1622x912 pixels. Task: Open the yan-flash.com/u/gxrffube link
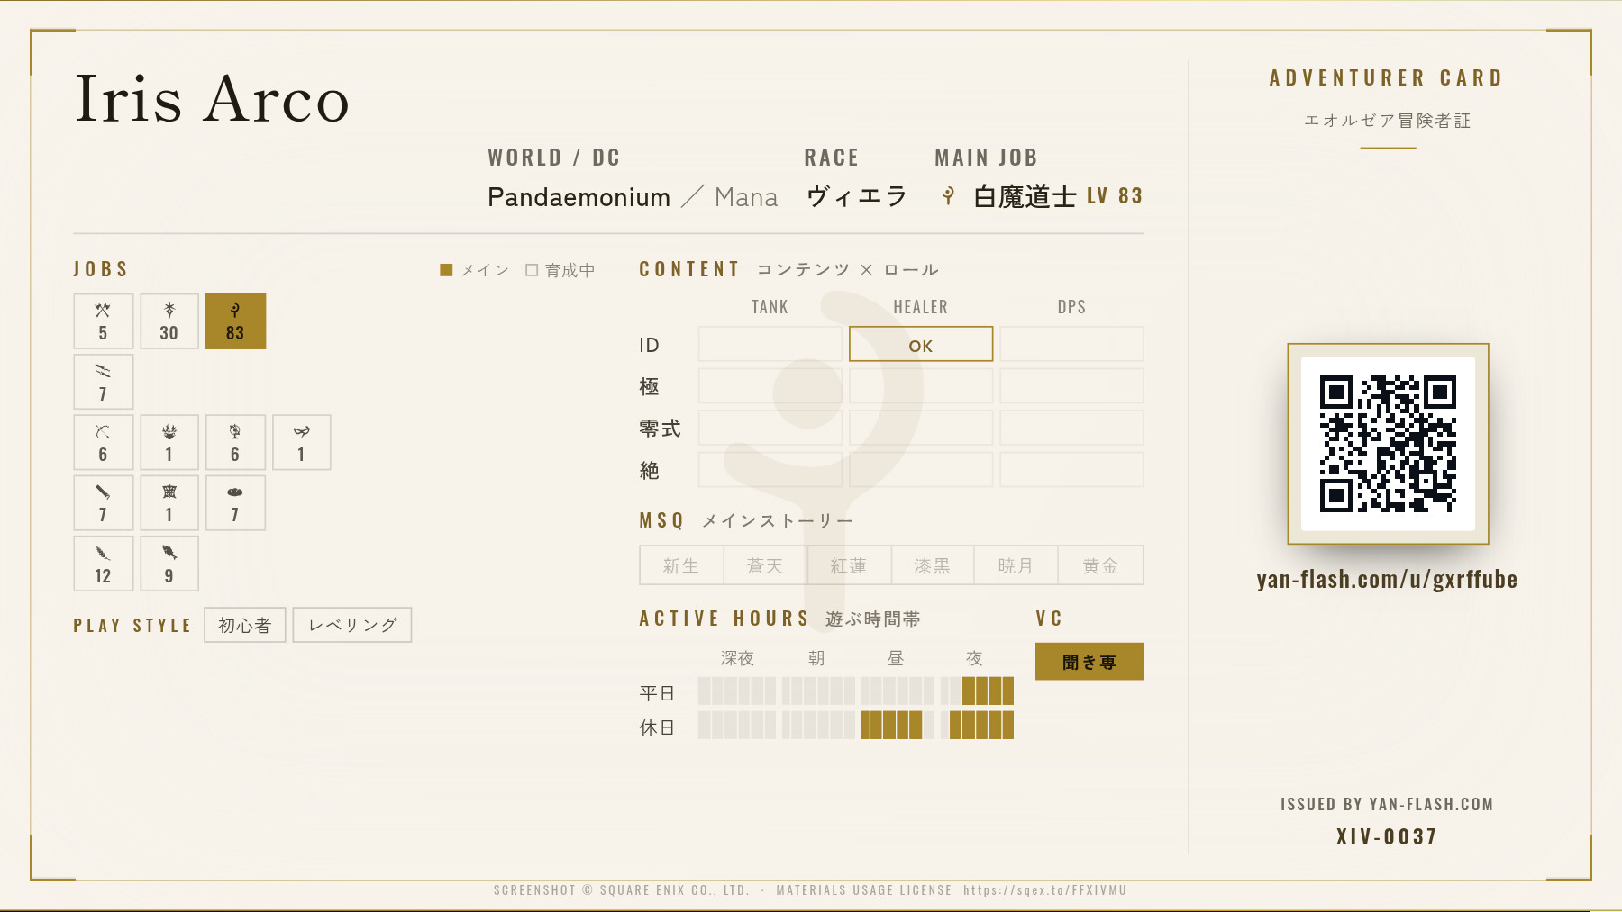(1388, 580)
